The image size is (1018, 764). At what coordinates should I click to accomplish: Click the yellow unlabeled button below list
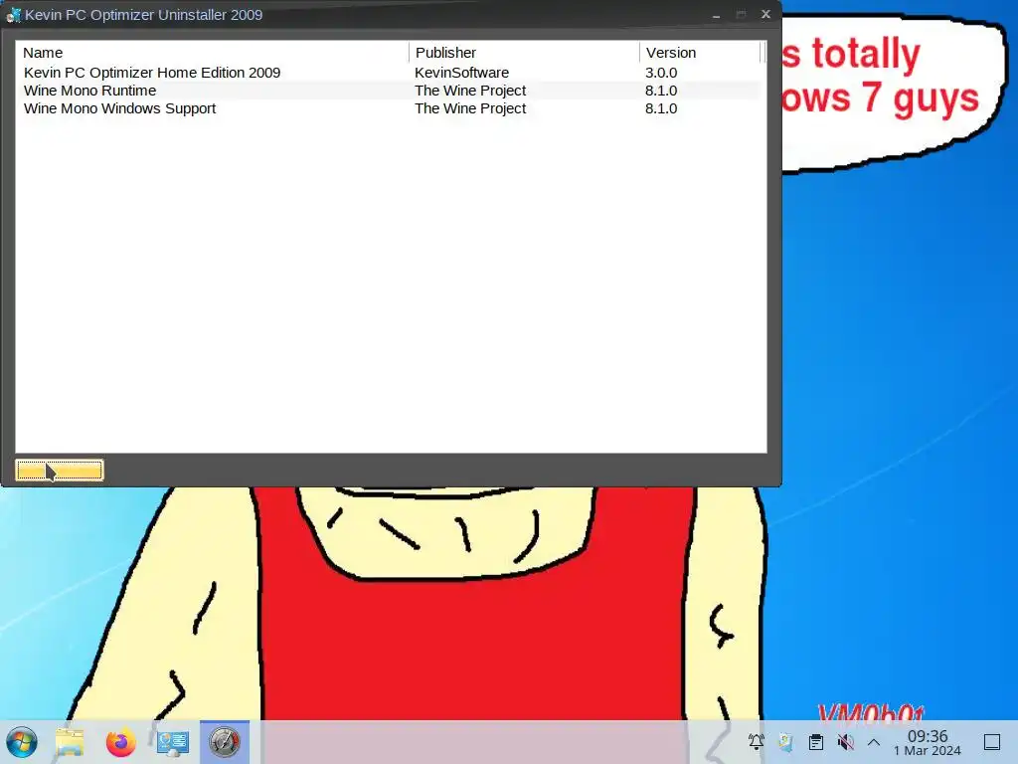59,470
